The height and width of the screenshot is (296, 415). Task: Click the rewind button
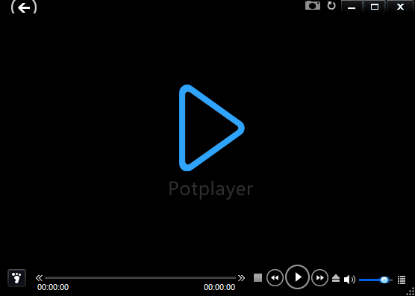(x=275, y=278)
